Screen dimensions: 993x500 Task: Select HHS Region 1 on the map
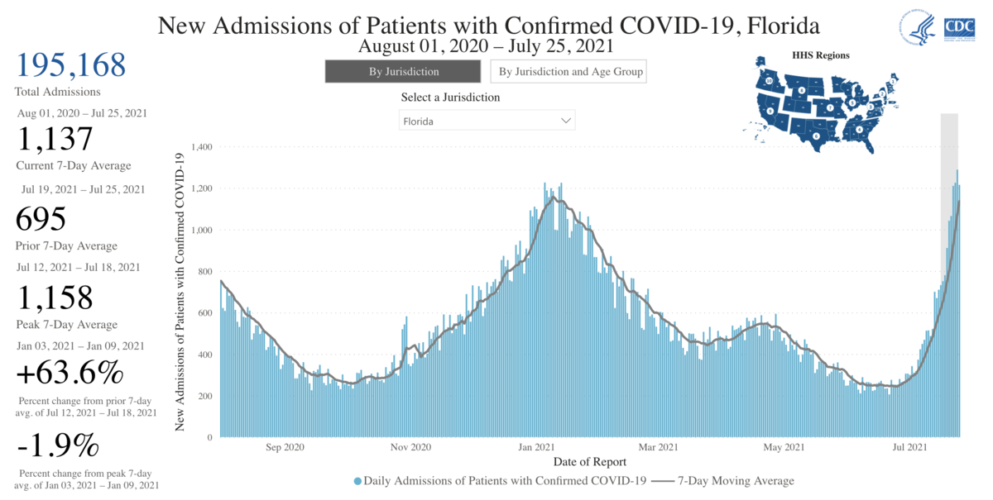[x=892, y=82]
